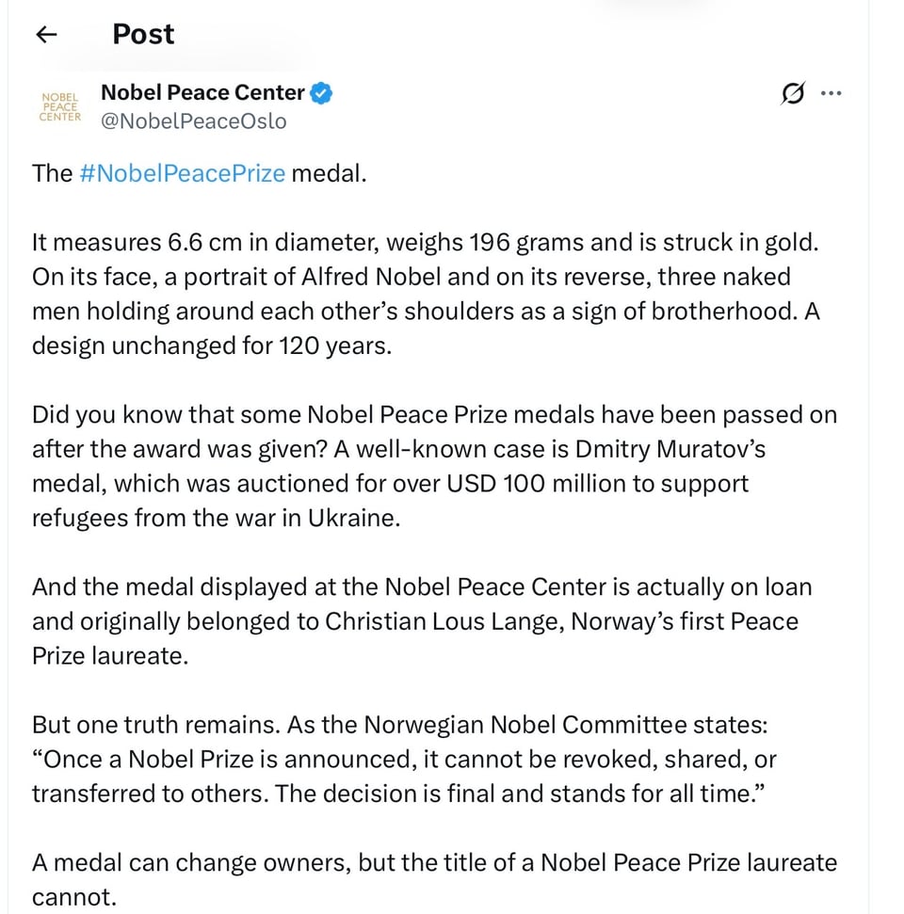Click the Post header title
The width and height of the screenshot is (904, 914).
tap(143, 34)
